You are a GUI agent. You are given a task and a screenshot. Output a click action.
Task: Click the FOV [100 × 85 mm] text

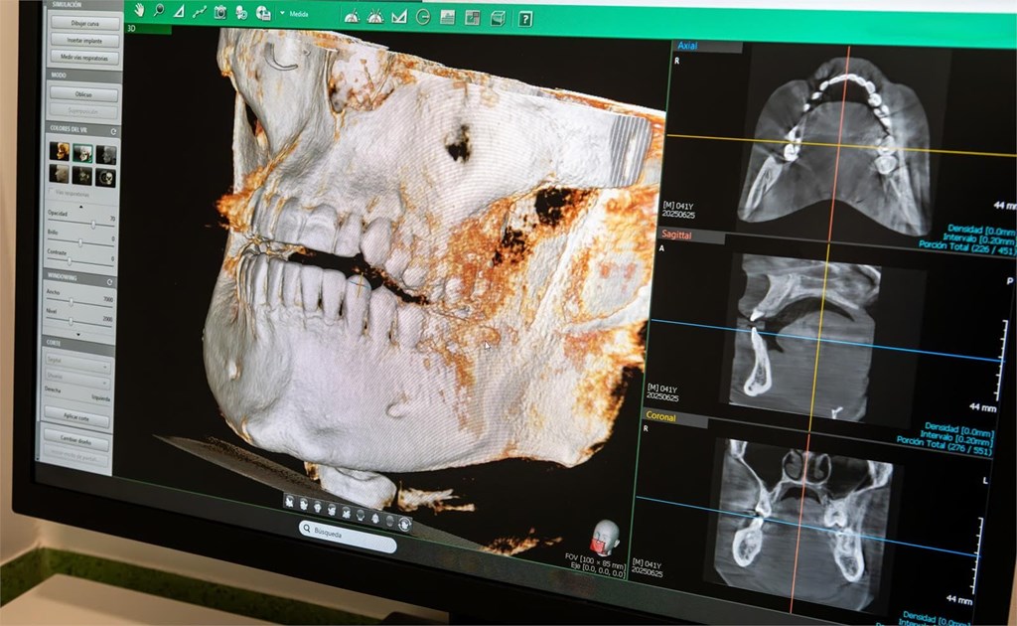[x=594, y=559]
